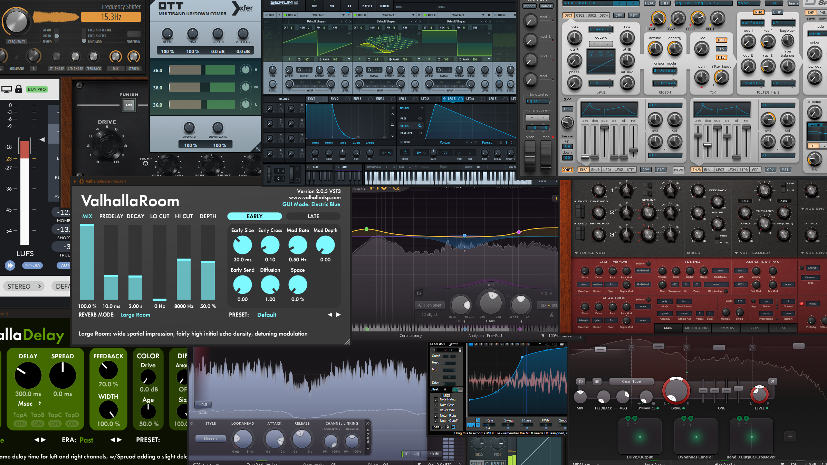The image size is (827, 465).
Task: Click the INIT button on the top-right synth
Action: (x=665, y=3)
